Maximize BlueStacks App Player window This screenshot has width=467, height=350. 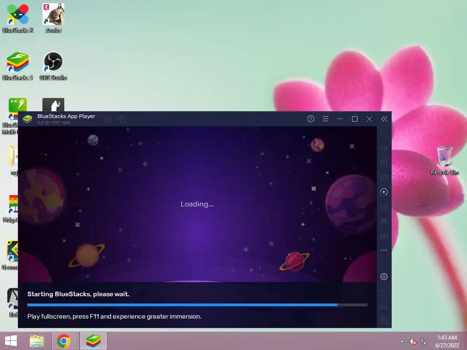(355, 119)
